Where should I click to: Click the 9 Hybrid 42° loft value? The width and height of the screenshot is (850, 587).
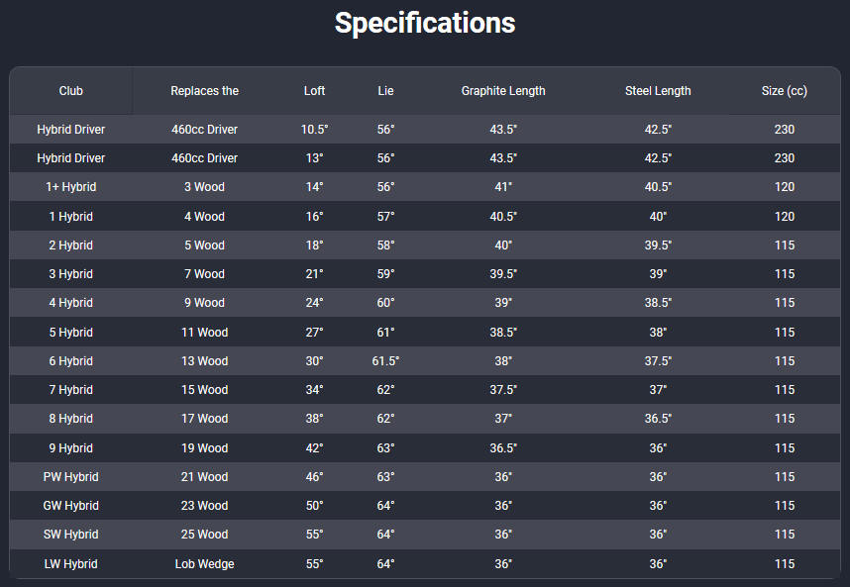[x=314, y=448]
